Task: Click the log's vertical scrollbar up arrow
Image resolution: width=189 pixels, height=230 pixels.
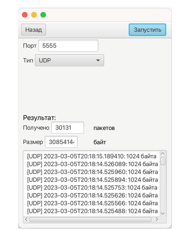Action: tap(163, 154)
